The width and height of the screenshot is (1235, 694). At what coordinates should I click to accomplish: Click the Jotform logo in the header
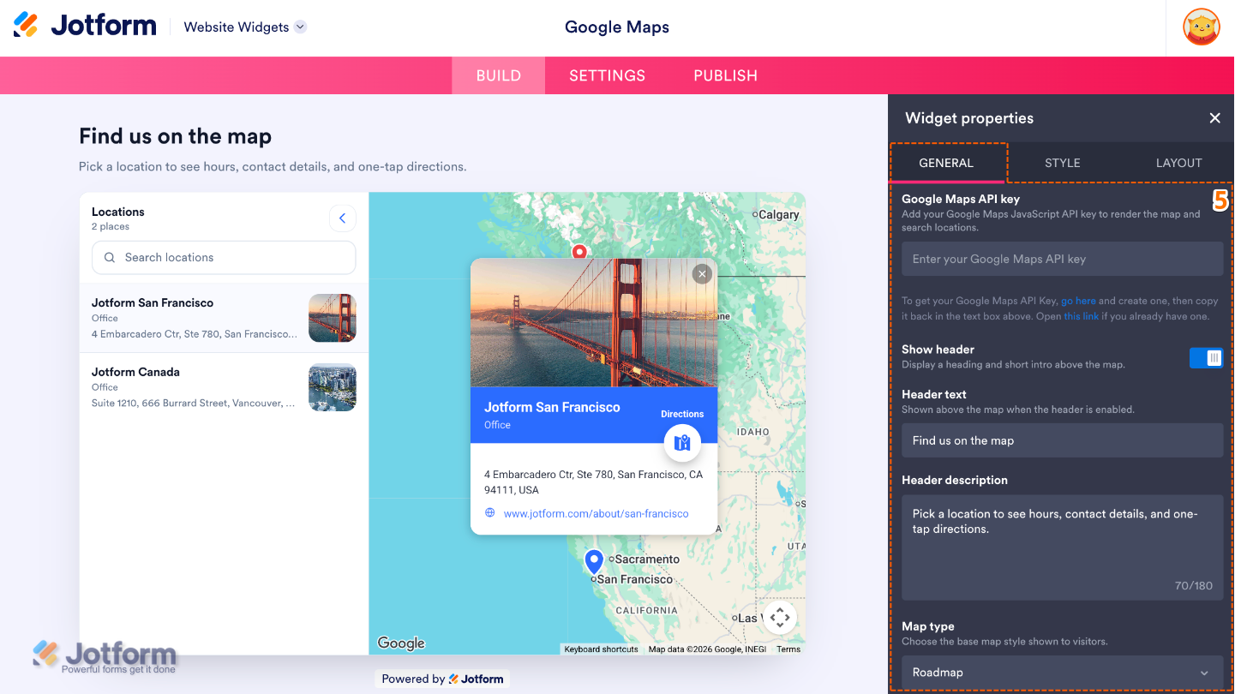[85, 25]
